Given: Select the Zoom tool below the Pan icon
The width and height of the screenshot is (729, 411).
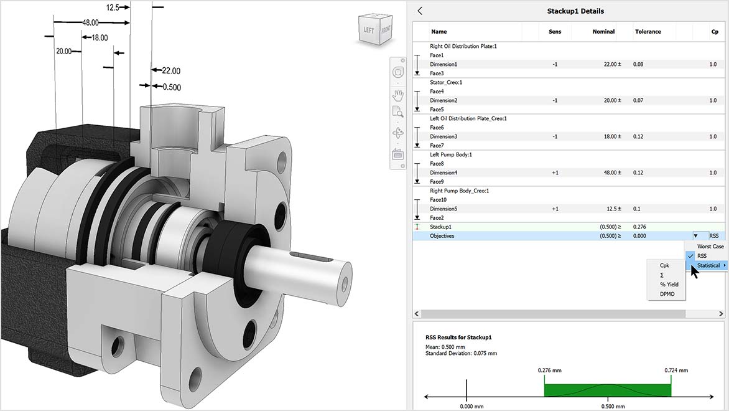Looking at the screenshot, I should pos(397,112).
